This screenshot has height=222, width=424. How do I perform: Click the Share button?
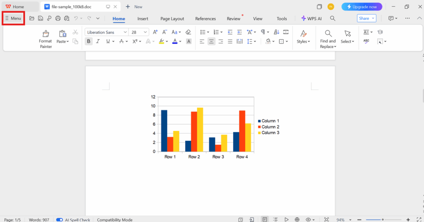click(x=366, y=18)
